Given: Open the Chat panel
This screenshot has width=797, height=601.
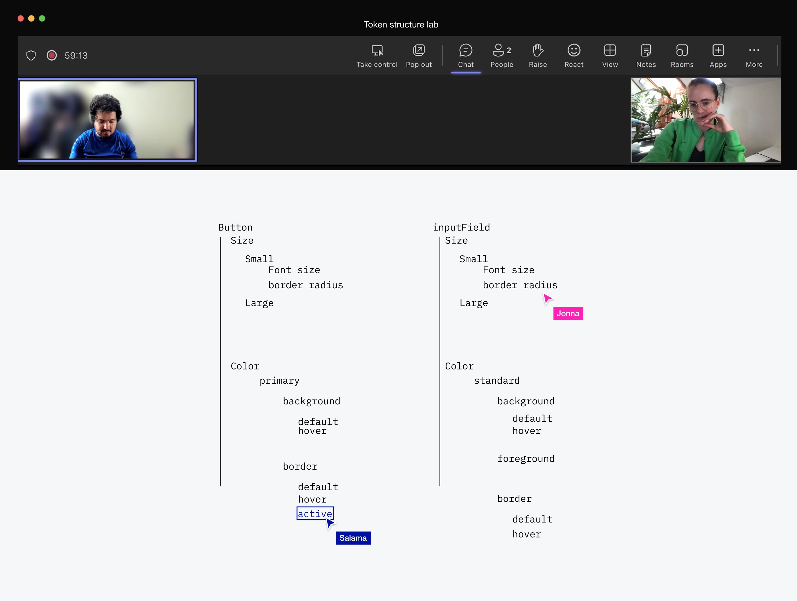Looking at the screenshot, I should (x=465, y=56).
